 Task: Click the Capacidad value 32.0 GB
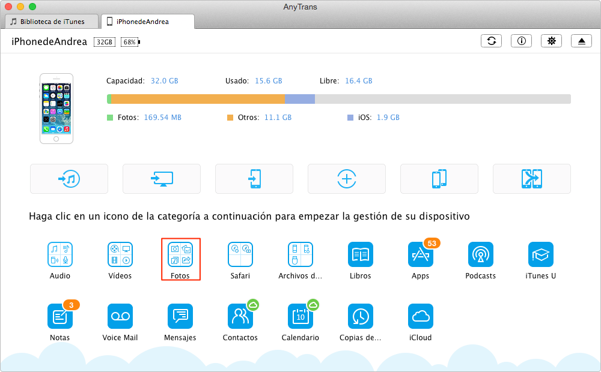(165, 81)
